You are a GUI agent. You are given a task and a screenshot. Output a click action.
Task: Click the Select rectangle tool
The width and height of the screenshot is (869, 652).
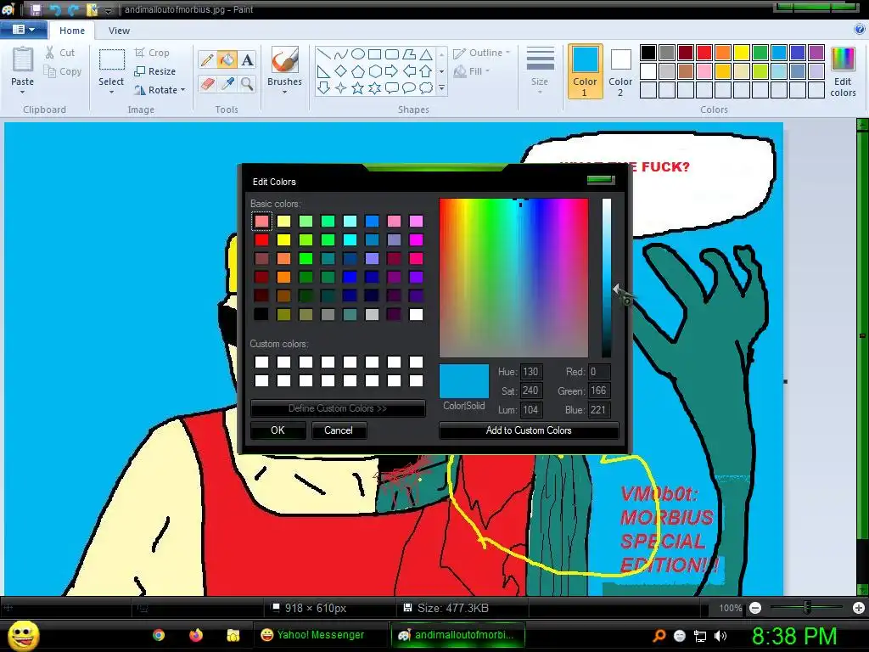pyautogui.click(x=111, y=60)
